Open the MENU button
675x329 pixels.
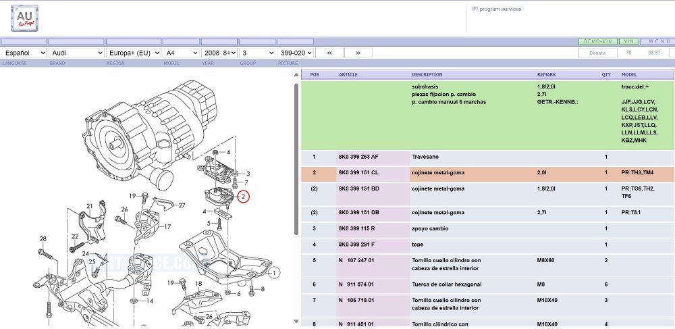point(657,41)
